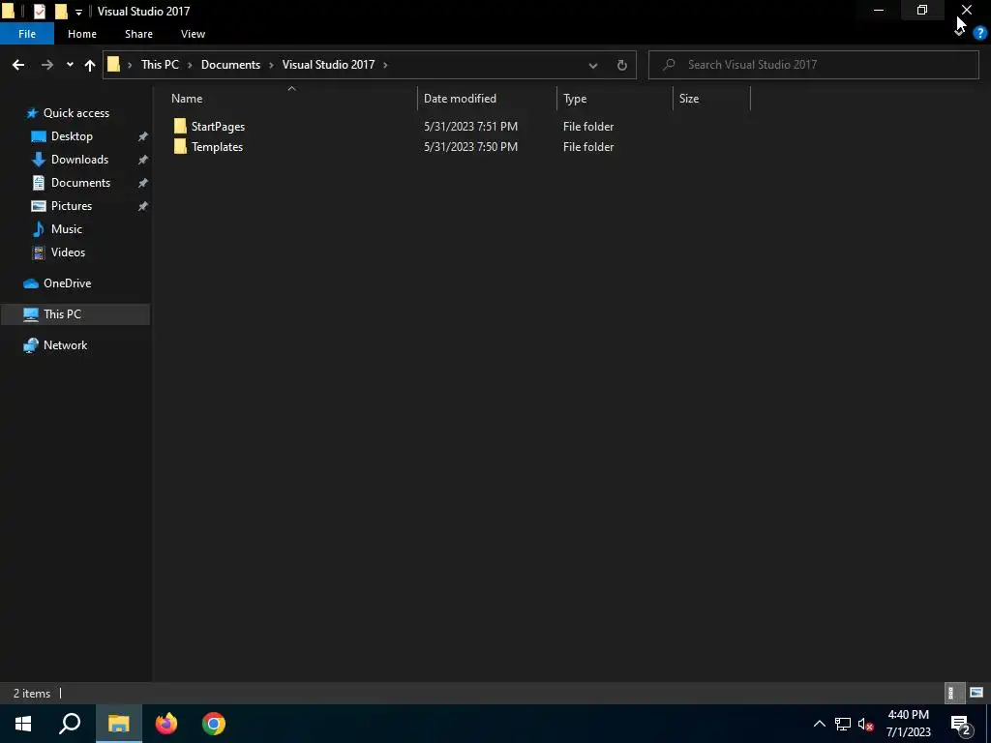Open Quick access in the navigation pane
991x743 pixels.
75,113
